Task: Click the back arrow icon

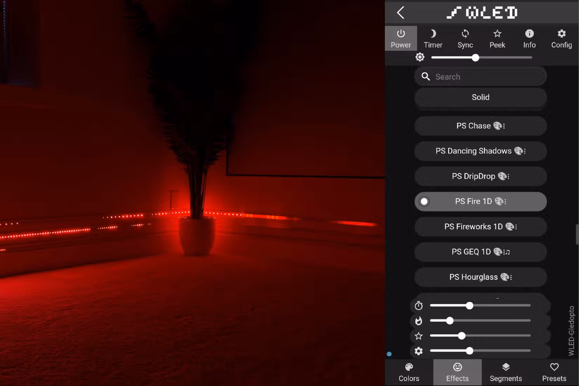Action: 400,13
